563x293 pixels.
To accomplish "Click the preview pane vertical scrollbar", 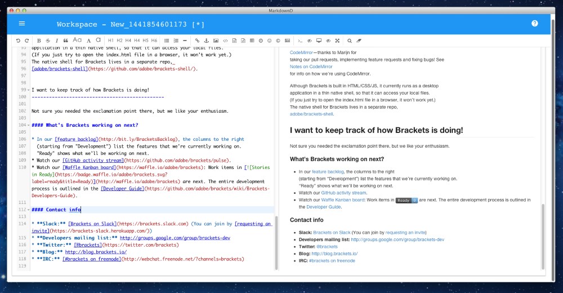I will (543, 237).
